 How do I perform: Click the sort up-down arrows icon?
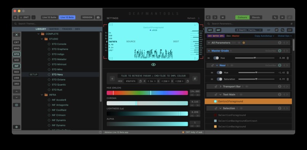282,30
